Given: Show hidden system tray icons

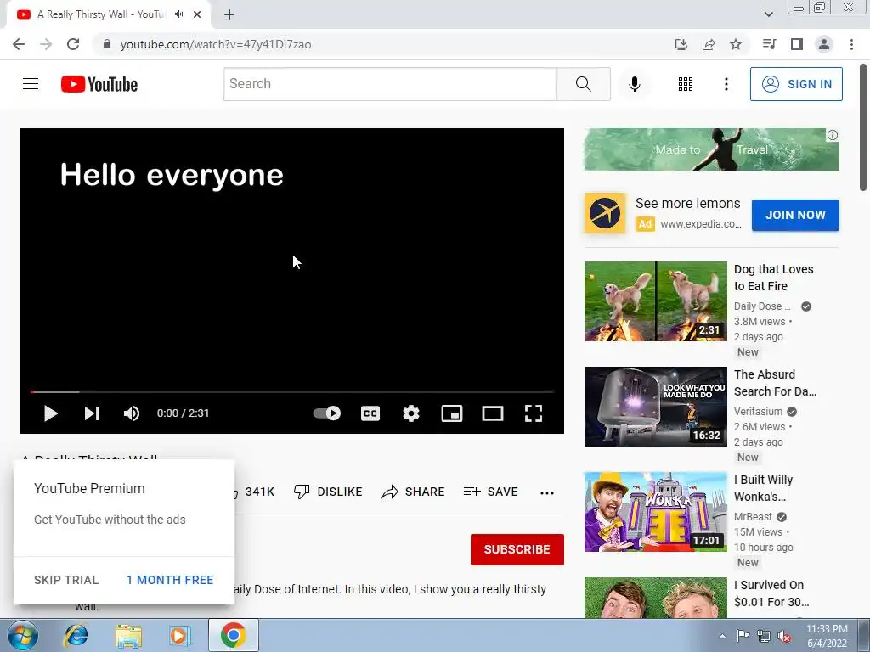Looking at the screenshot, I should pyautogui.click(x=722, y=636).
